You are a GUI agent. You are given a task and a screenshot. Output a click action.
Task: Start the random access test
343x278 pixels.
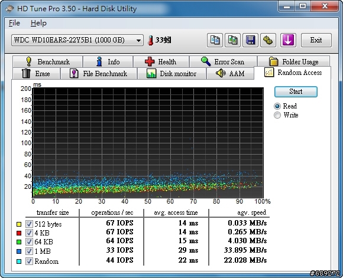(296, 91)
